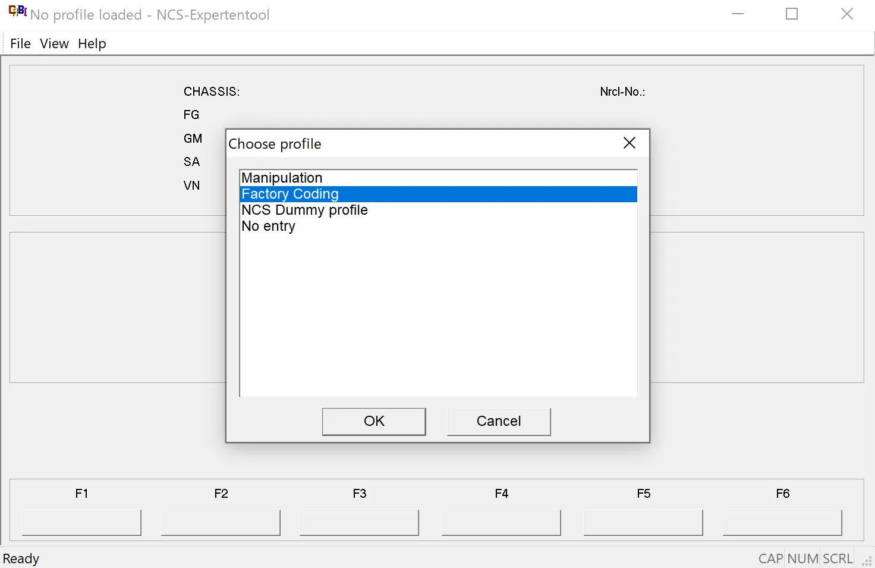Click the FG label
The height and width of the screenshot is (568, 875).
tap(191, 115)
